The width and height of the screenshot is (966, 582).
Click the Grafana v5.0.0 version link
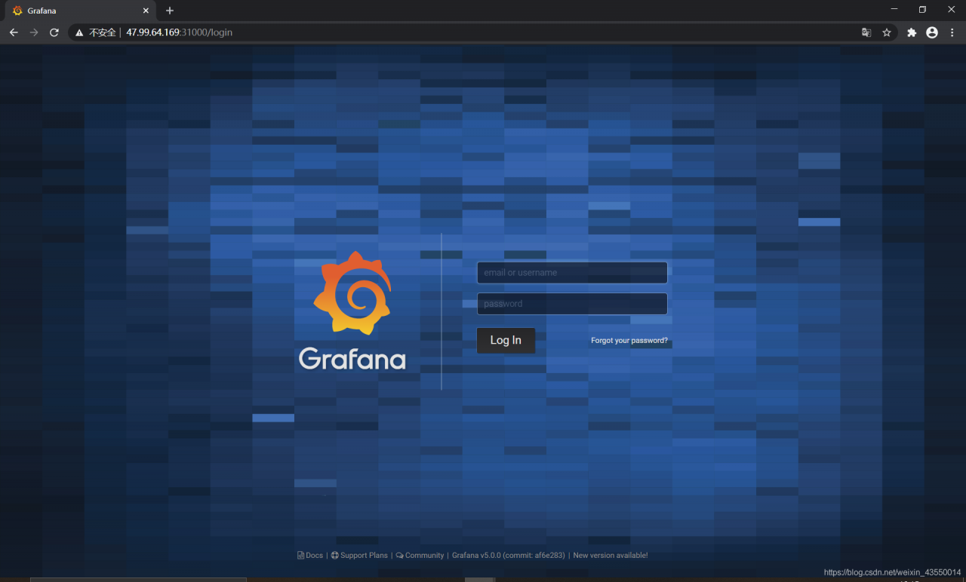point(508,556)
